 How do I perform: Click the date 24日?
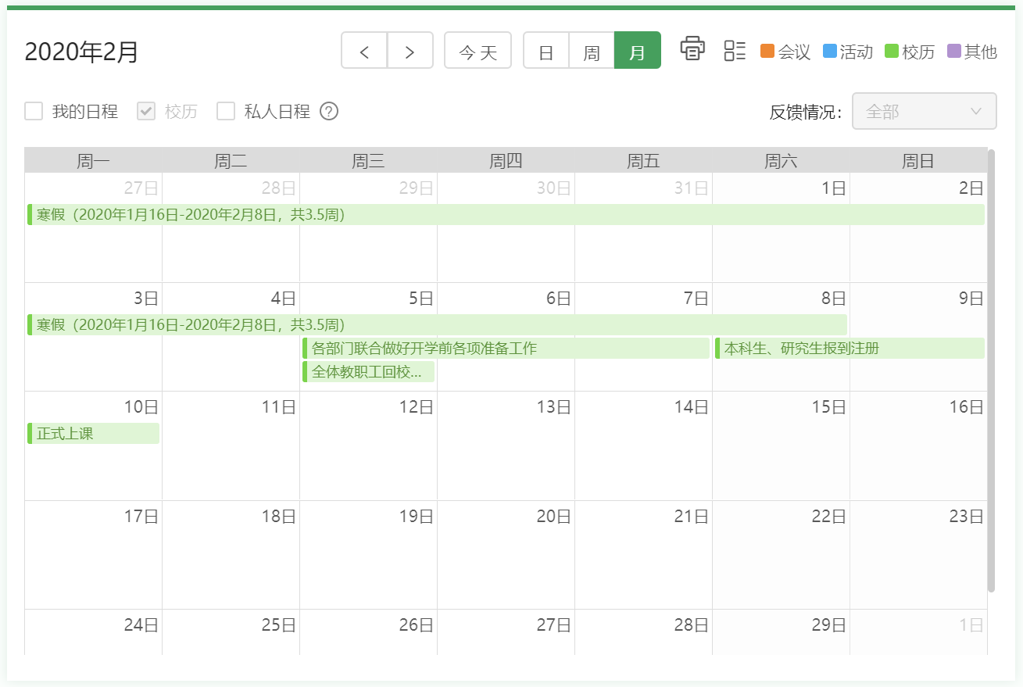click(x=141, y=624)
